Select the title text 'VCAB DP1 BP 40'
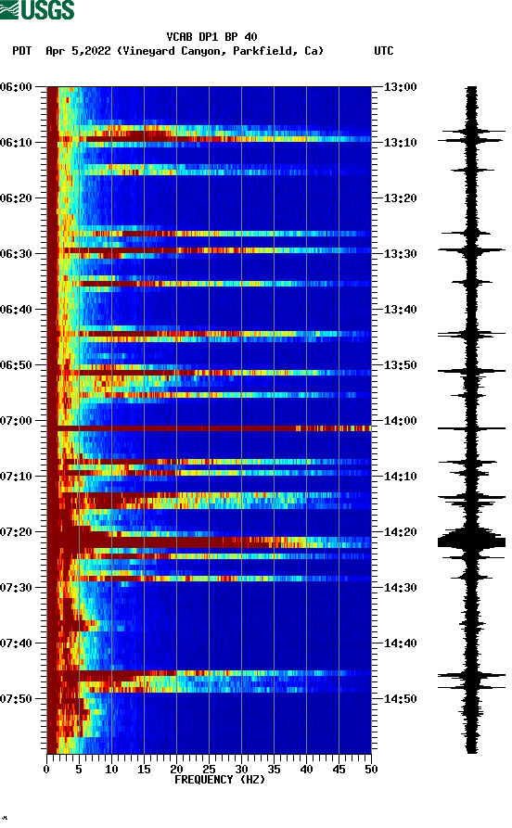The height and width of the screenshot is (828, 512). (211, 37)
